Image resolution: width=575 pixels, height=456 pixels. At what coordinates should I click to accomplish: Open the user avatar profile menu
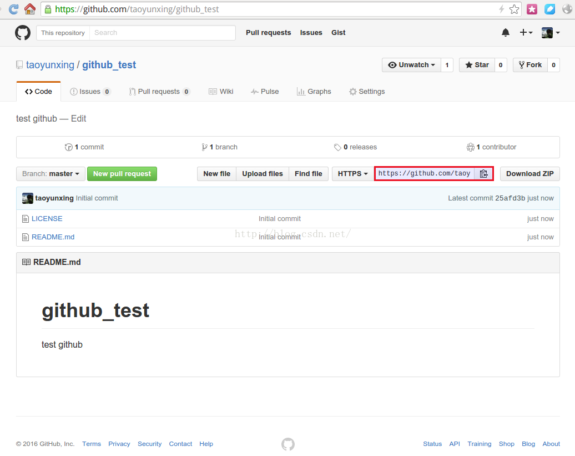[x=551, y=33]
